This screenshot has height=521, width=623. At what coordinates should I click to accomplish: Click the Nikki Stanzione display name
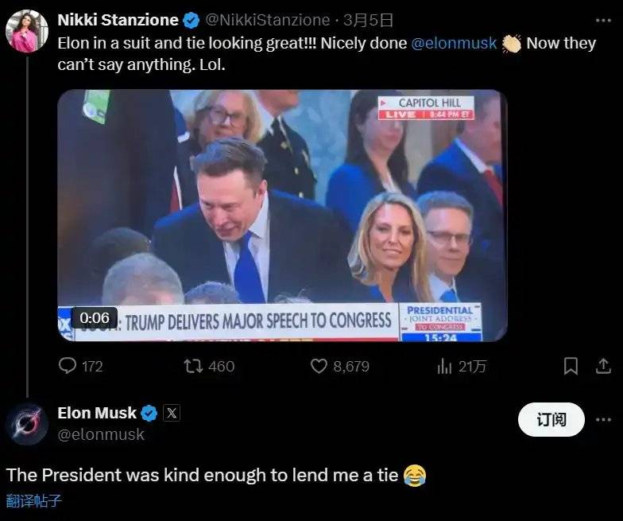coord(118,21)
